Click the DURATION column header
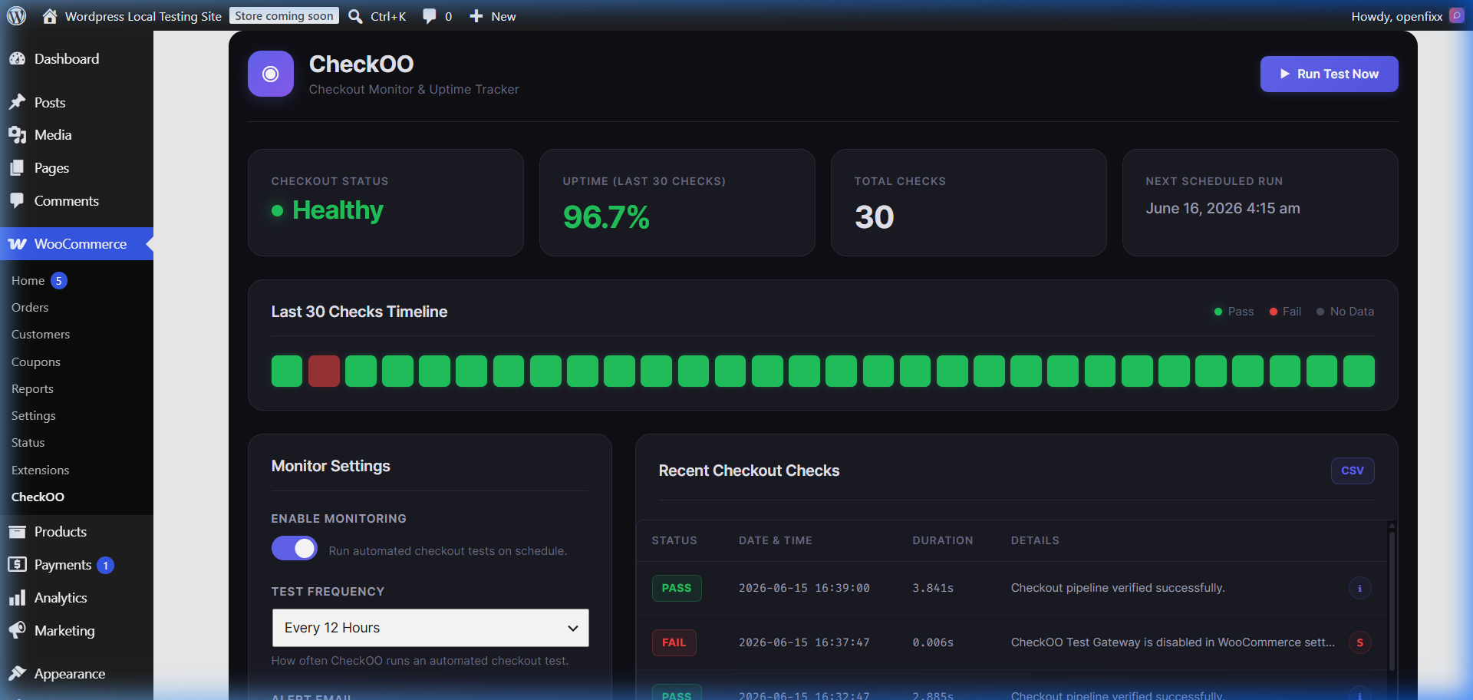The width and height of the screenshot is (1473, 700). point(943,540)
